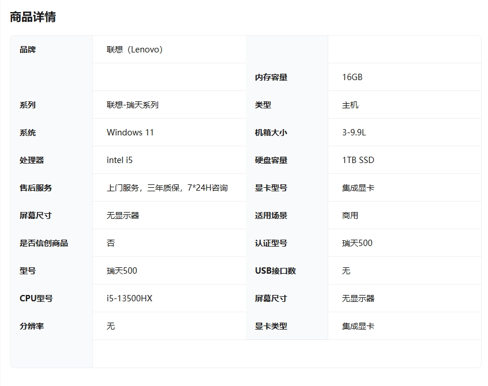Click the 联想-瑞天系列 value
Screen dimensions: 488x386
(133, 105)
